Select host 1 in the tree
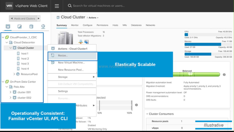This screenshot has height=132, width=234. pos(25,54)
